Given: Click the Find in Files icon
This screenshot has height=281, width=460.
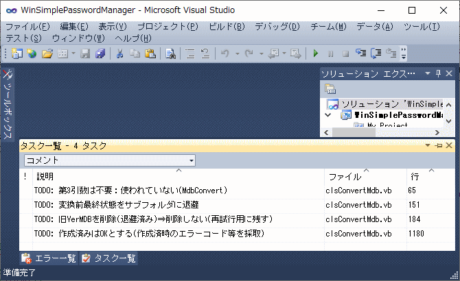Looking at the screenshot, I should 170,53.
